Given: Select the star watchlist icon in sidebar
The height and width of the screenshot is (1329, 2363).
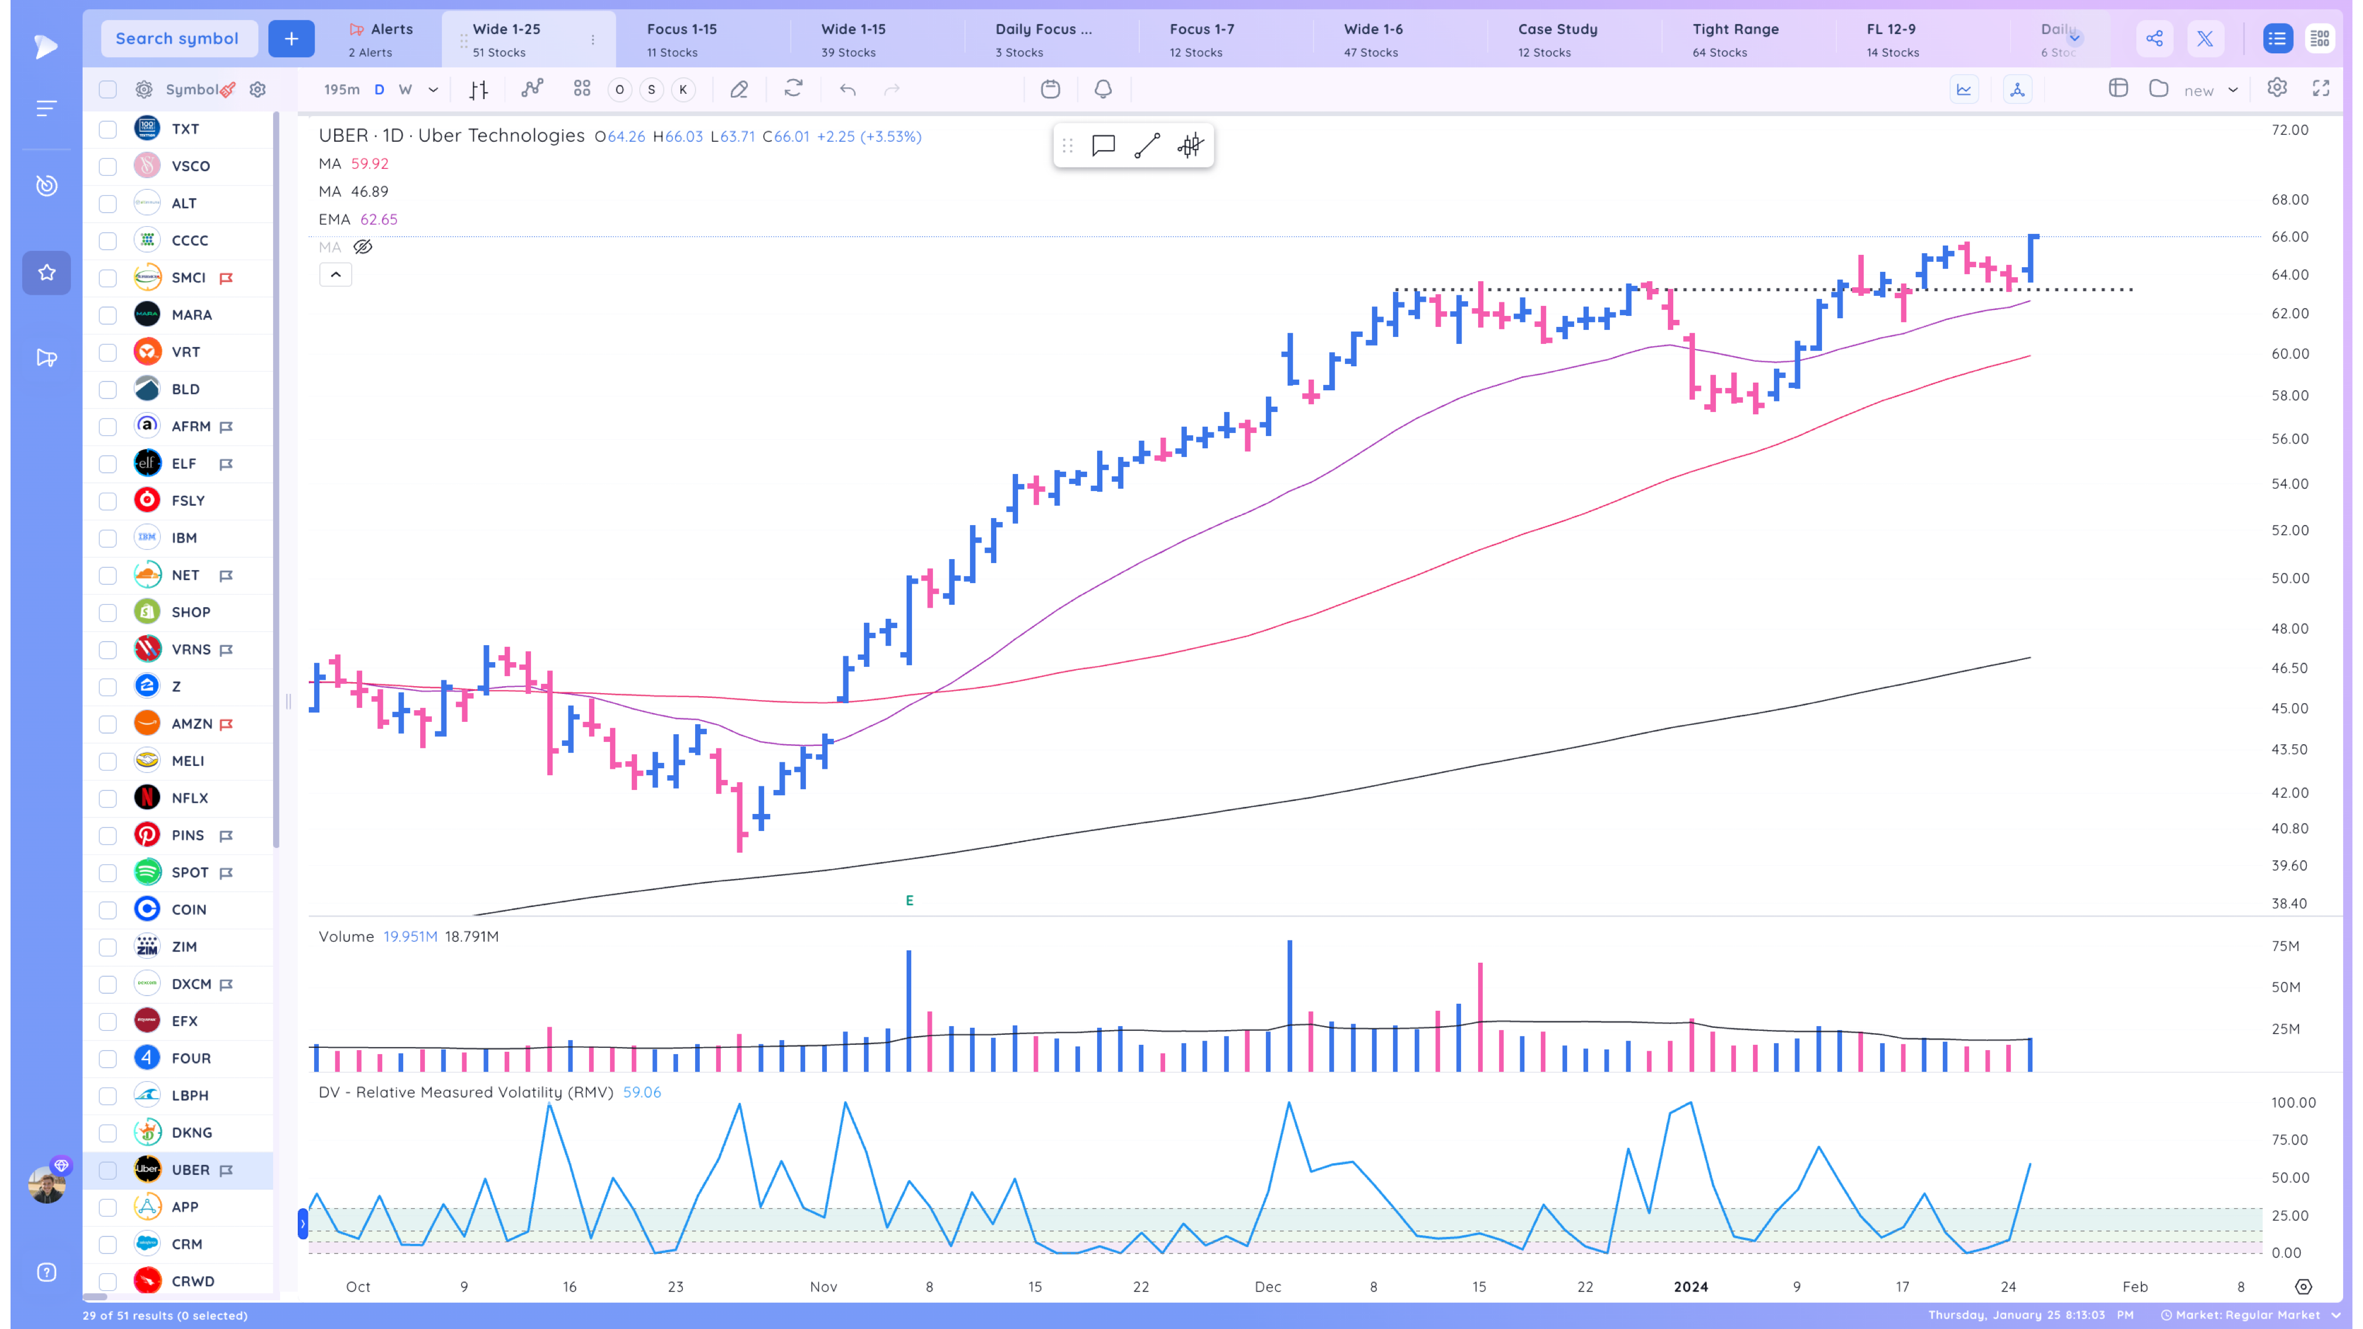Looking at the screenshot, I should tap(46, 272).
